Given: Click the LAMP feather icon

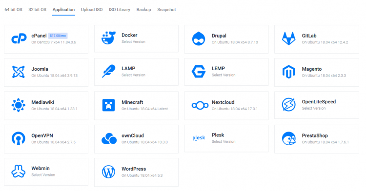Looking at the screenshot, I should tap(108, 71).
